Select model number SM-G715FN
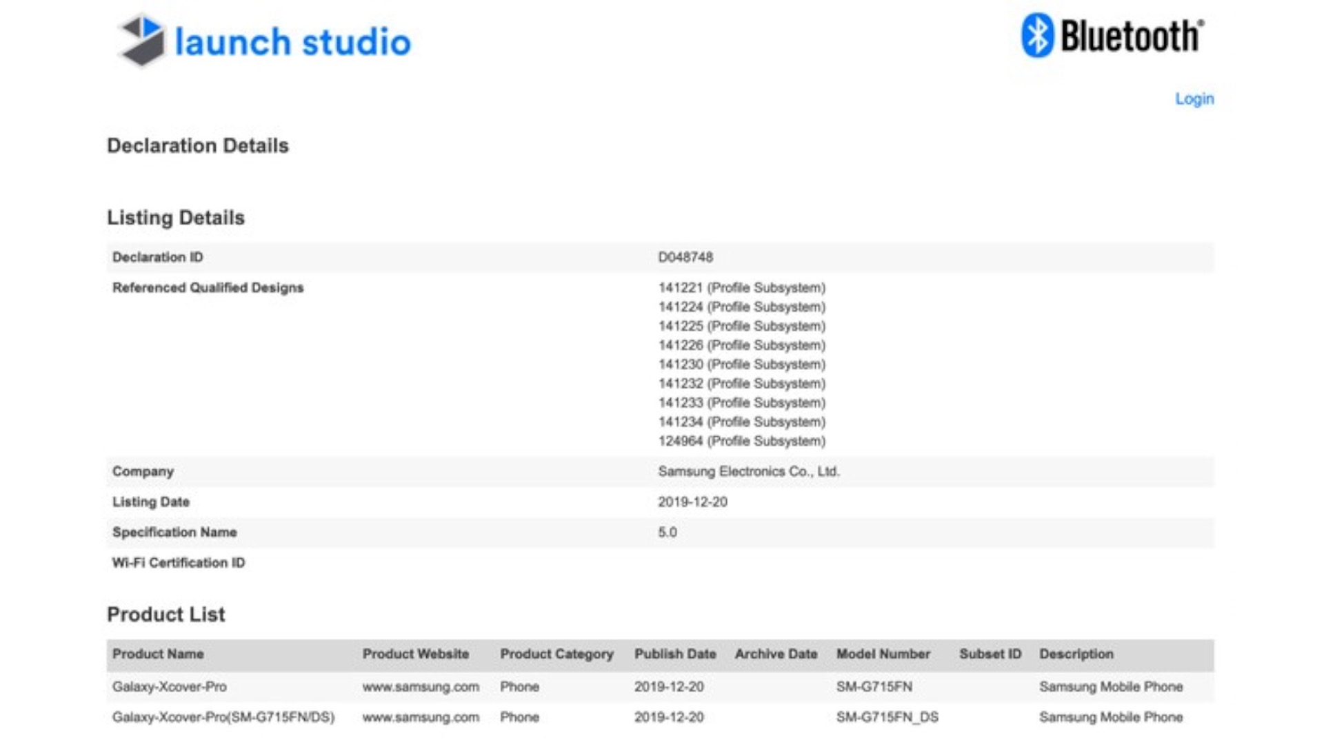 coord(874,687)
